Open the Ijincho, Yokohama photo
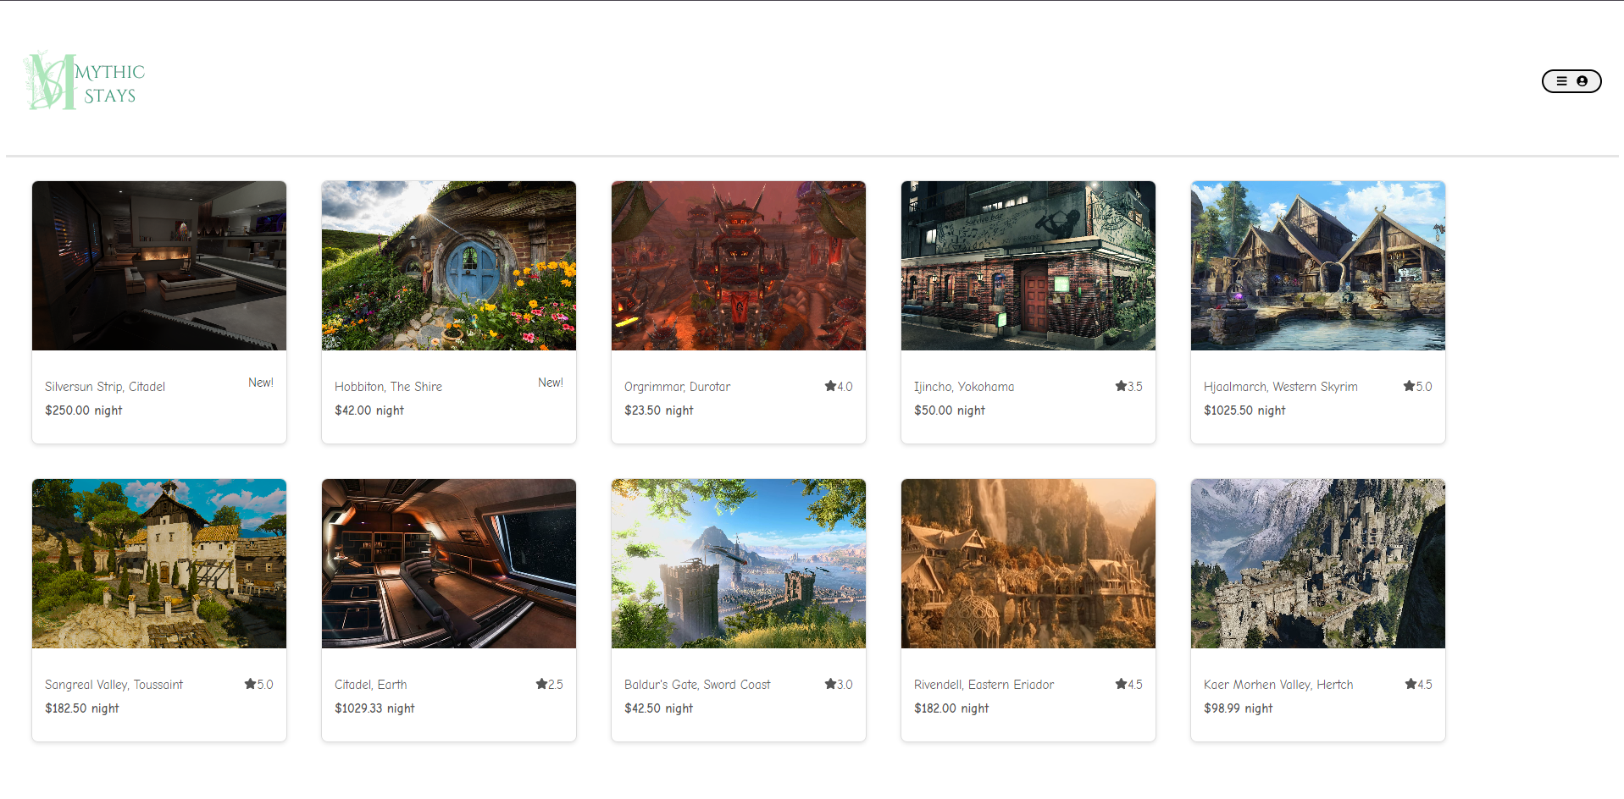This screenshot has height=799, width=1624. point(1028,266)
